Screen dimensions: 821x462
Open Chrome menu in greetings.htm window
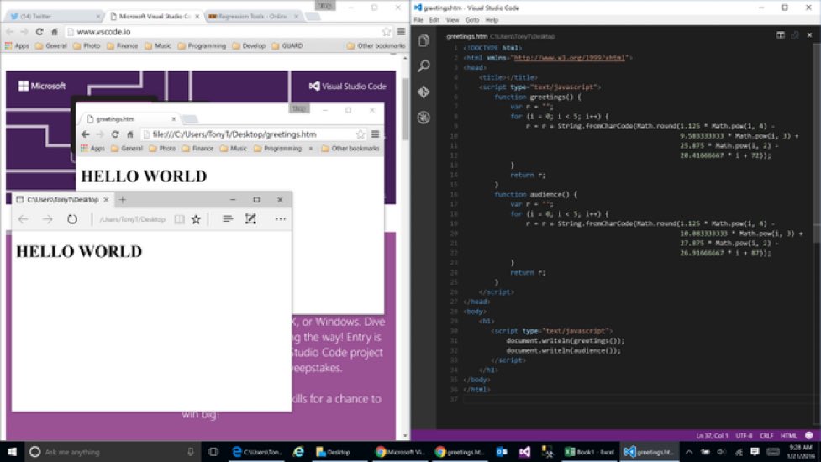click(x=376, y=134)
